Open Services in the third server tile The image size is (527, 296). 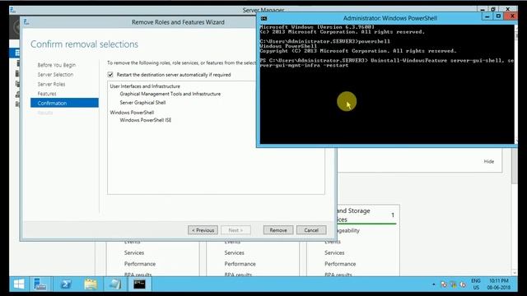[334, 252]
